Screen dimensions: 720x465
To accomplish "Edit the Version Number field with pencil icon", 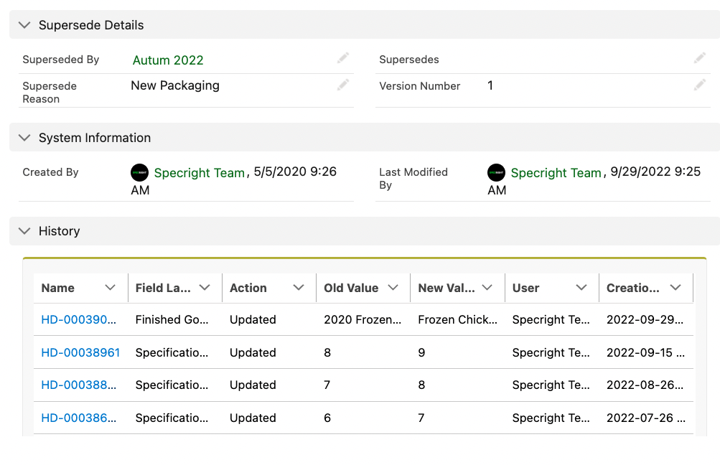I will pyautogui.click(x=699, y=85).
